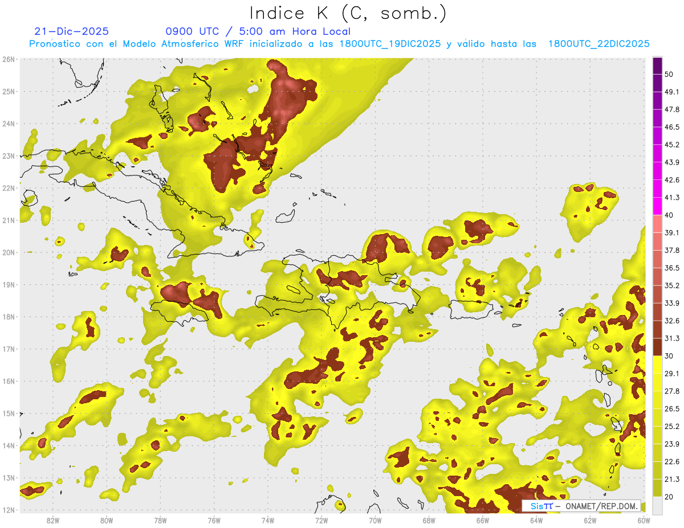684x528 pixels.
Task: Click latitude axis label "17N"
Action: (8, 349)
